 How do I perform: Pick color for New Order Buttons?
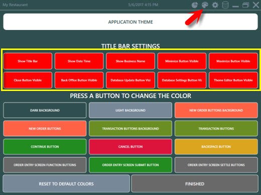tap(45, 128)
